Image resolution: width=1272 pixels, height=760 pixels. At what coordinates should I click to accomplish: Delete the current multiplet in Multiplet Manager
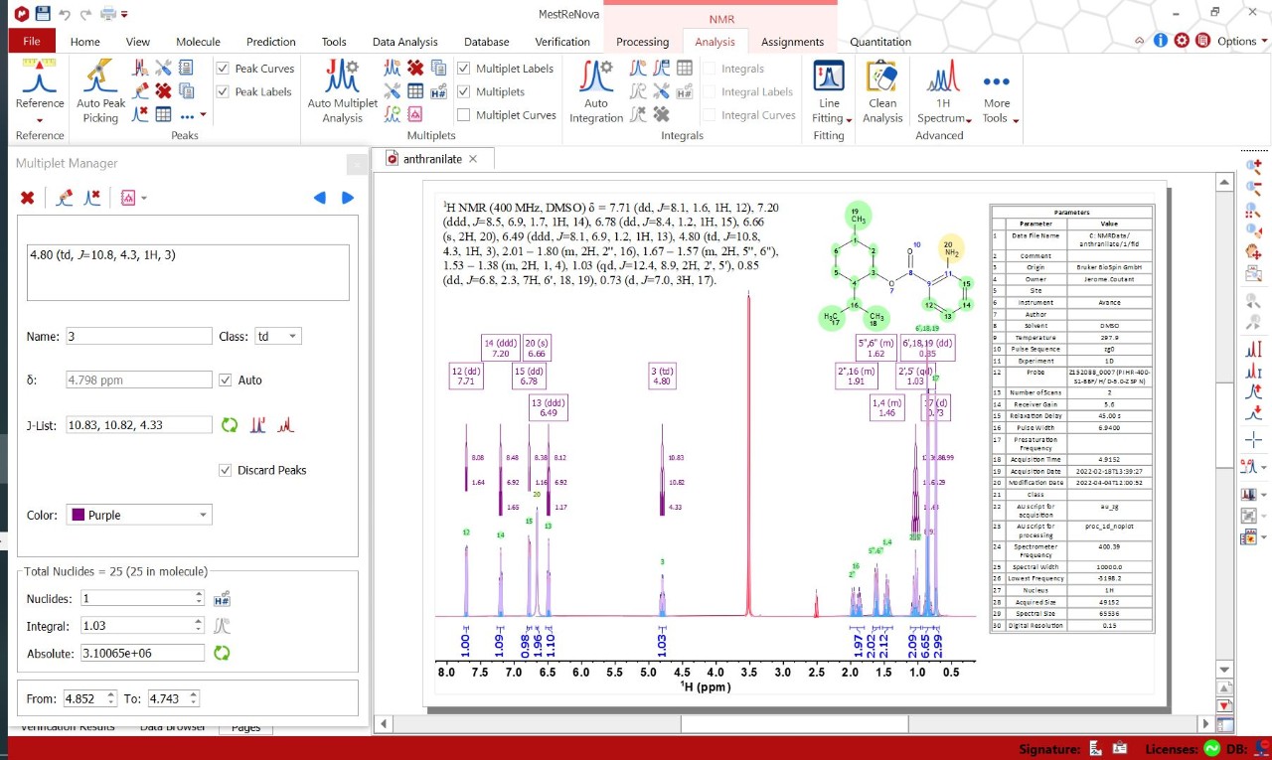(x=27, y=198)
